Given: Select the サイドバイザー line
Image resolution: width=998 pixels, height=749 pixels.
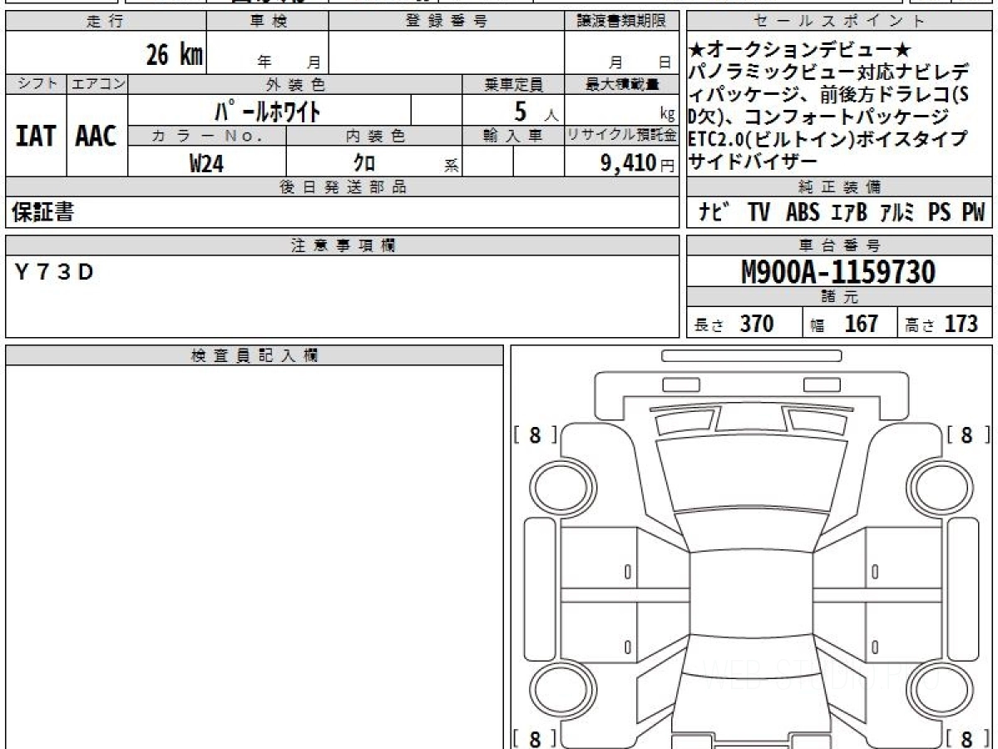Looking at the screenshot, I should tap(753, 161).
